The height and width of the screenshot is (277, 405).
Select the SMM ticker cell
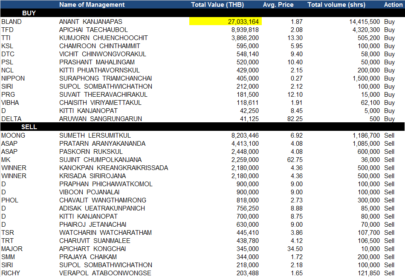[x=8, y=257]
